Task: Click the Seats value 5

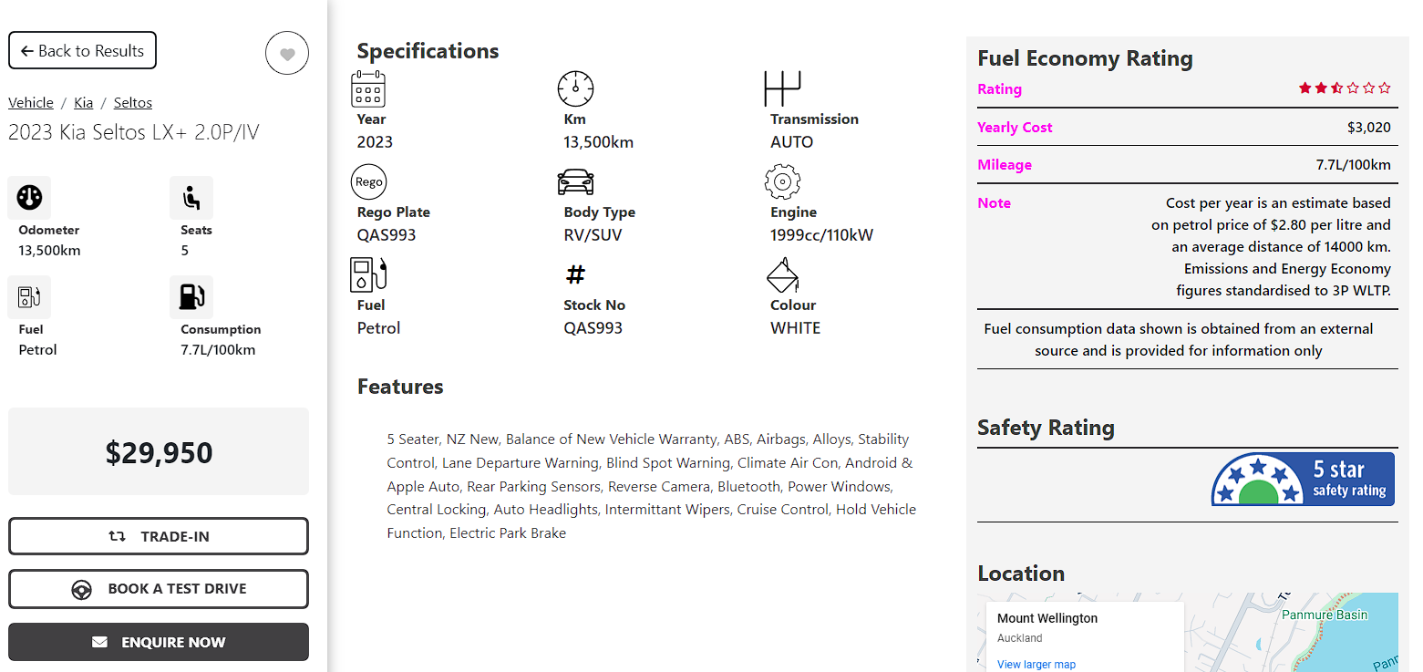Action: [185, 250]
